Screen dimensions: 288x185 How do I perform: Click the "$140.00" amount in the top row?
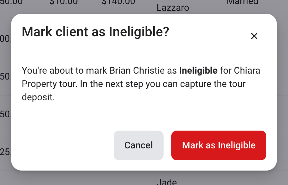[x=119, y=2]
